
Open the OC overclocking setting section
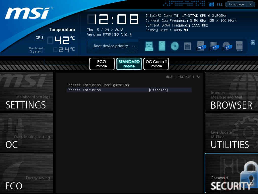[x=26, y=132]
